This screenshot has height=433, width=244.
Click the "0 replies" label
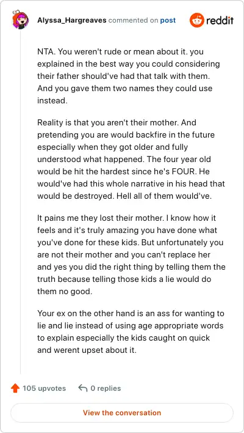point(106,388)
